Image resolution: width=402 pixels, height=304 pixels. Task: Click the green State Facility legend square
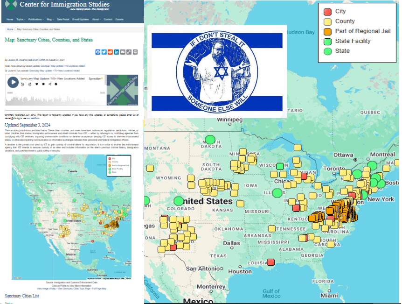tap(327, 42)
